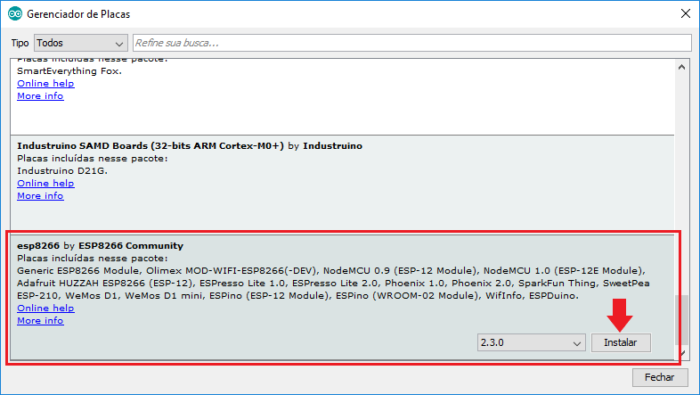The width and height of the screenshot is (700, 395).
Task: Open the 2.3.0 version dropdown
Action: coord(532,342)
